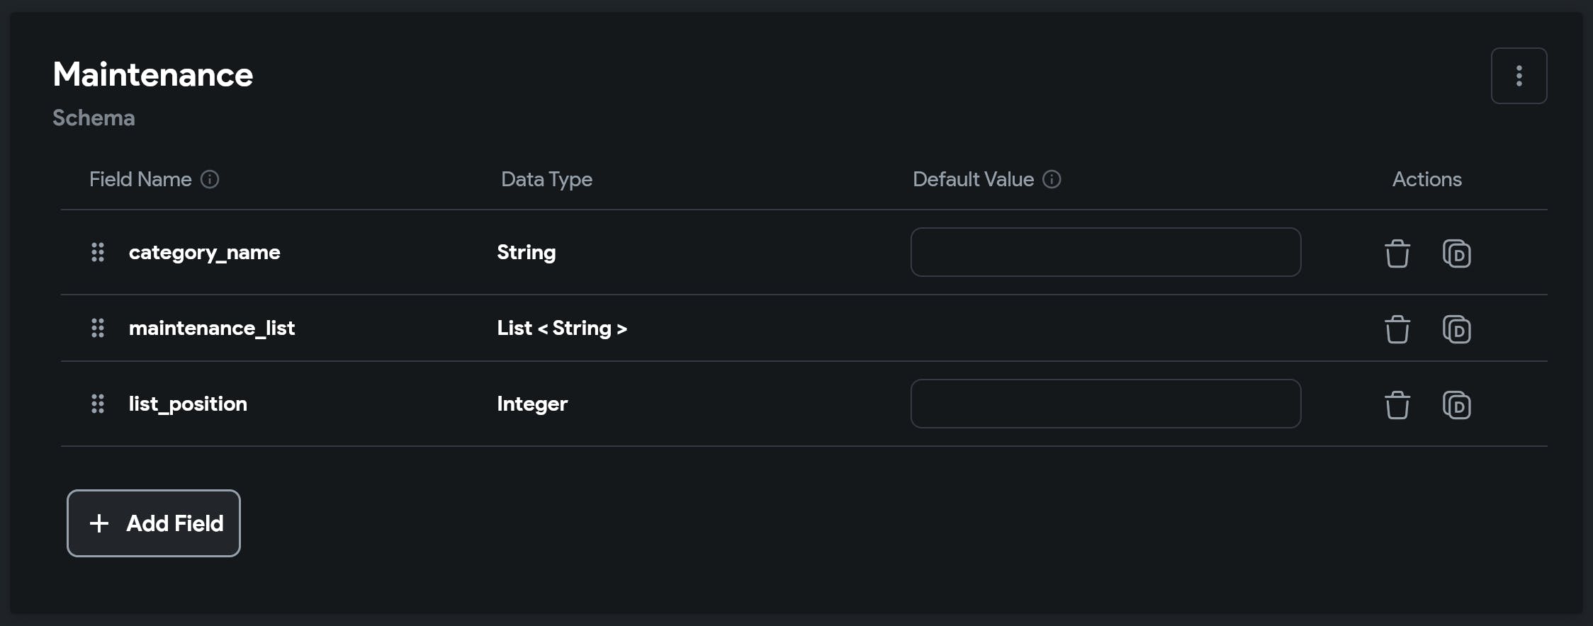Focus the category_name default value input

tap(1105, 252)
